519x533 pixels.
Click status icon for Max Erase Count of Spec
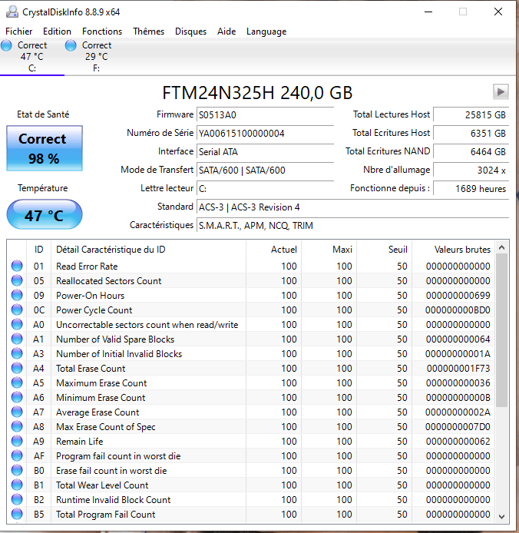17,426
